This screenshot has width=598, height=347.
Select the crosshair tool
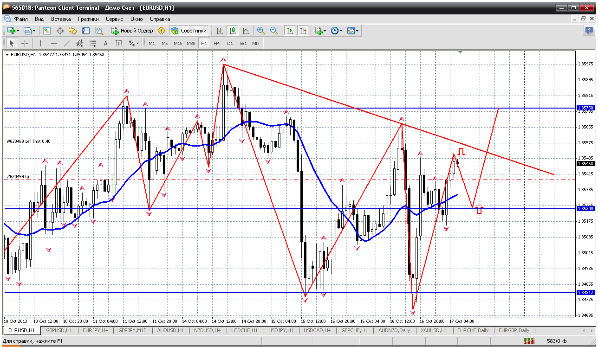[25, 43]
